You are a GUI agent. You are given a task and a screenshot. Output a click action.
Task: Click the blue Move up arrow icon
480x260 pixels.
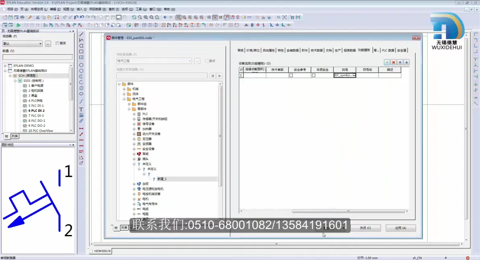pyautogui.click(x=400, y=62)
